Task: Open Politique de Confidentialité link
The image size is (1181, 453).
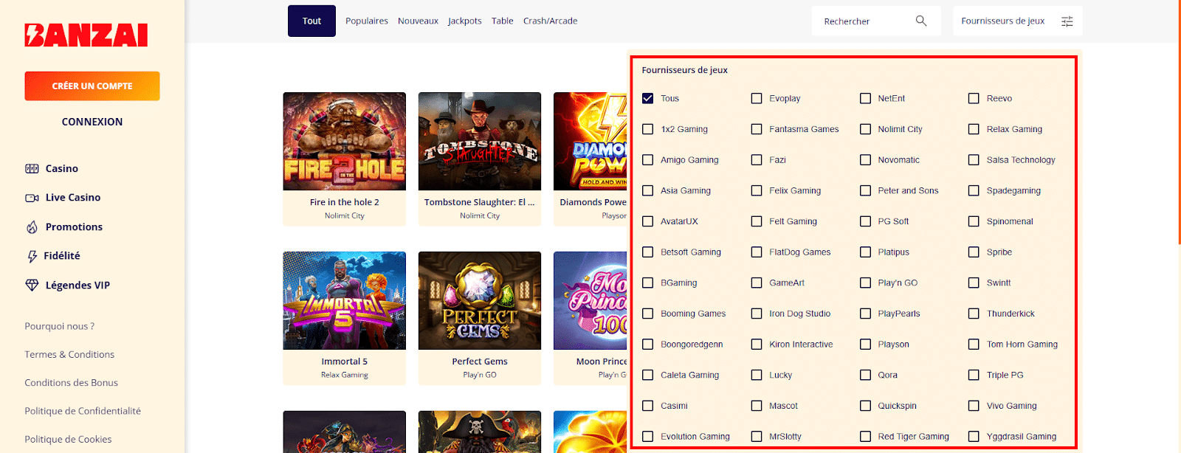Action: point(83,411)
